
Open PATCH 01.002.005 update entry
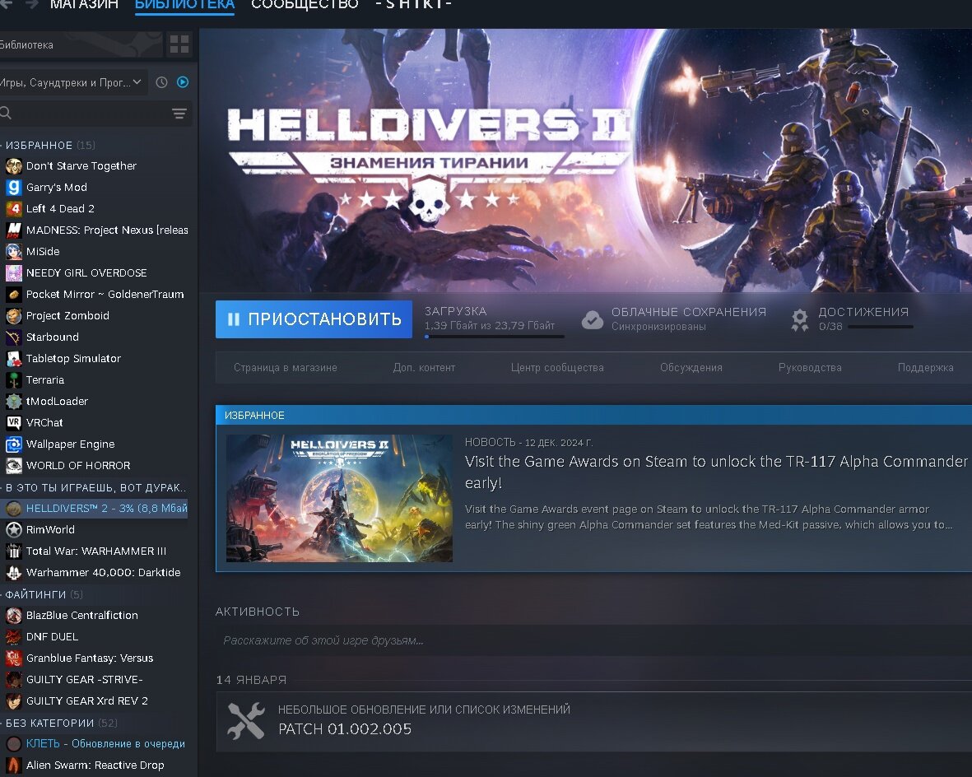pyautogui.click(x=593, y=722)
